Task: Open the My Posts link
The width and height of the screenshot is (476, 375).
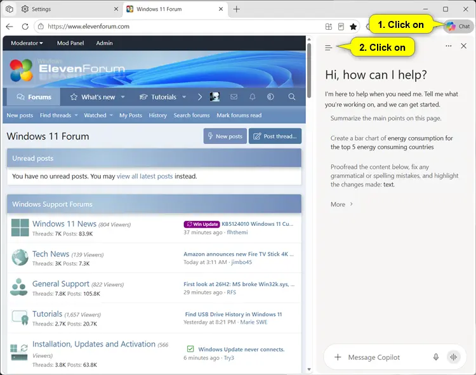Action: [x=131, y=115]
